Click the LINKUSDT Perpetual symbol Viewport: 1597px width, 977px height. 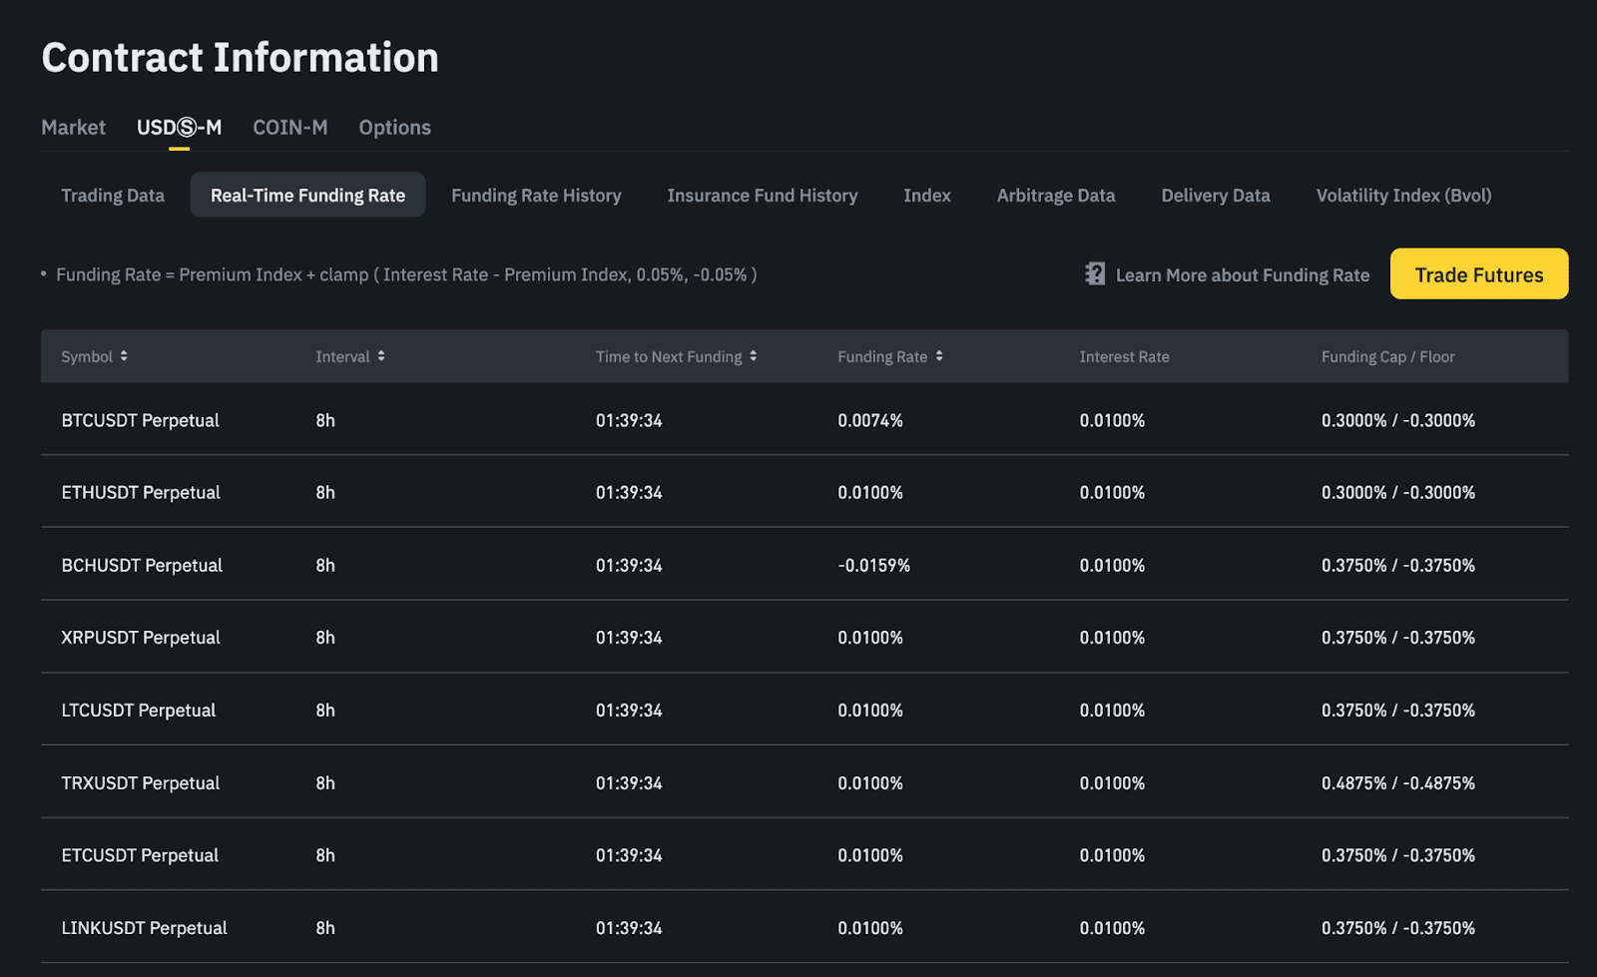pos(144,928)
